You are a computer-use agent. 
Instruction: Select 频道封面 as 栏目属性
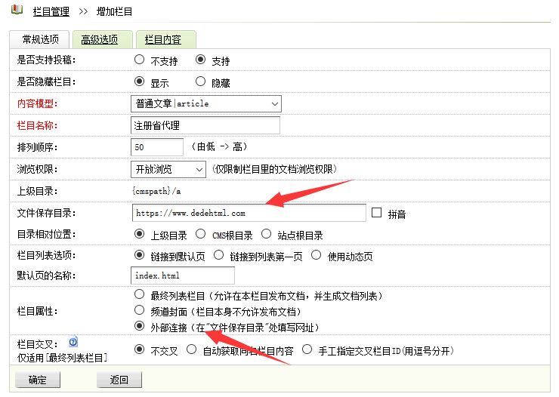click(x=139, y=309)
